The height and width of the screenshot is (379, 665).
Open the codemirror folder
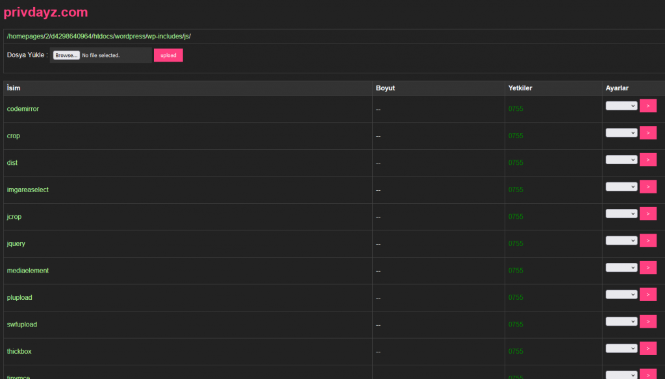pos(23,109)
